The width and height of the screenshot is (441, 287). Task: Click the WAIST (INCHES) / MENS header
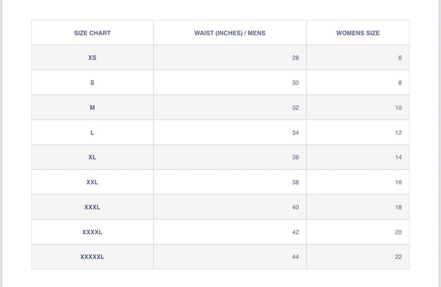(x=230, y=33)
